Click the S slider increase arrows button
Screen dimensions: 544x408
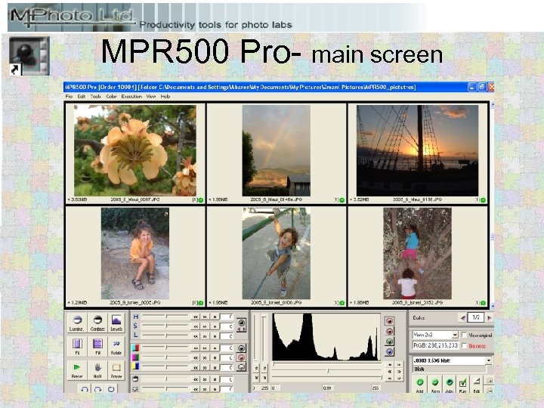(205, 326)
